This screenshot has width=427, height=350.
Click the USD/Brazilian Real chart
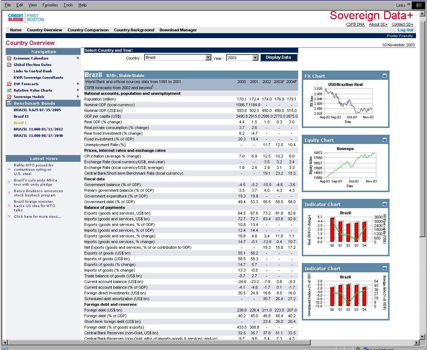click(x=345, y=103)
